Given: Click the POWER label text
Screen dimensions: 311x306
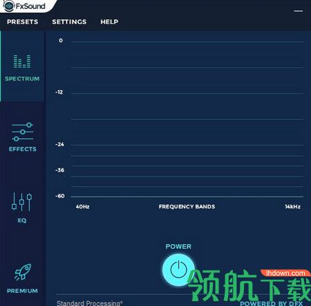Looking at the screenshot, I should tap(178, 246).
